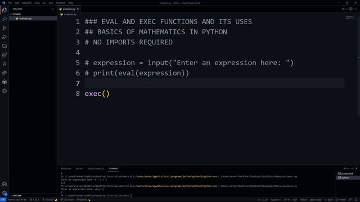Split the editor to the right

(x=351, y=9)
